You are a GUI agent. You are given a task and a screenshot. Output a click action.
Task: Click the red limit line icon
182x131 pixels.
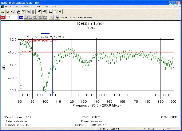click(x=3, y=17)
